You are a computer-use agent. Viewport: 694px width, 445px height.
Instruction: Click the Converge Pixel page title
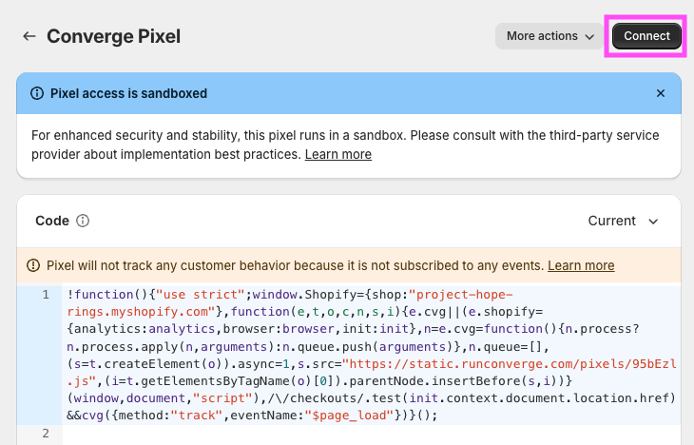pos(113,36)
